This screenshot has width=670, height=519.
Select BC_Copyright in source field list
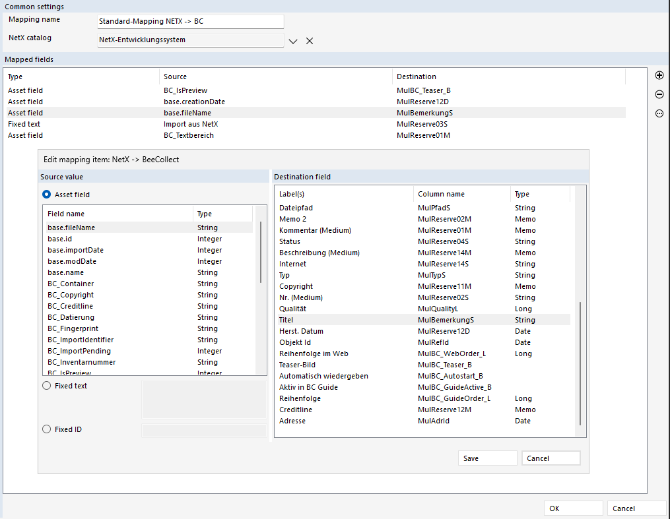click(x=71, y=295)
